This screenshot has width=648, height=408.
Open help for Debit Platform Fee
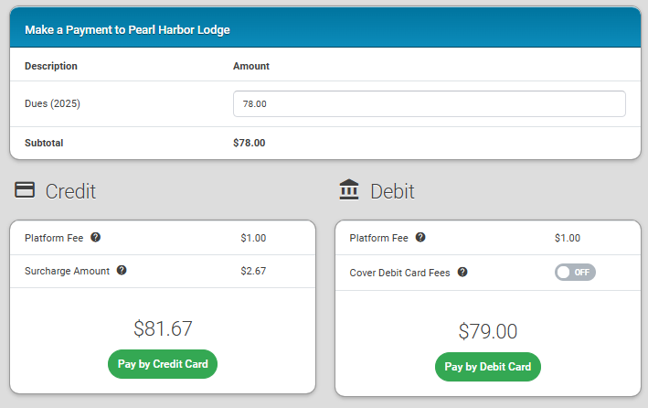420,238
